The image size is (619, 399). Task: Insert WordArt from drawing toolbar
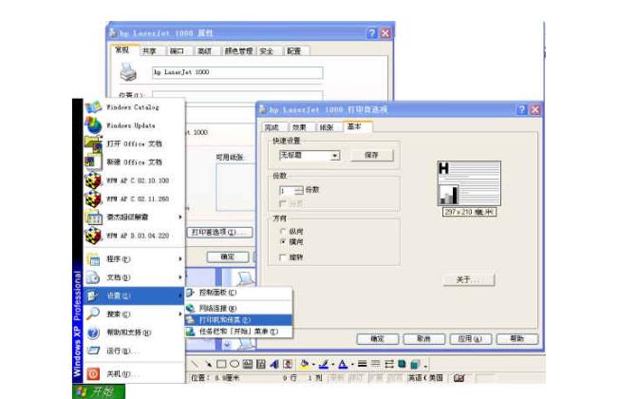[x=274, y=364]
